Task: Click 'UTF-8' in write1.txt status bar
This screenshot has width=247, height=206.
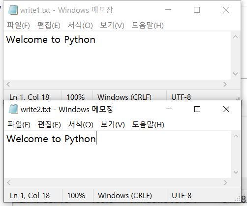Action: point(181,97)
